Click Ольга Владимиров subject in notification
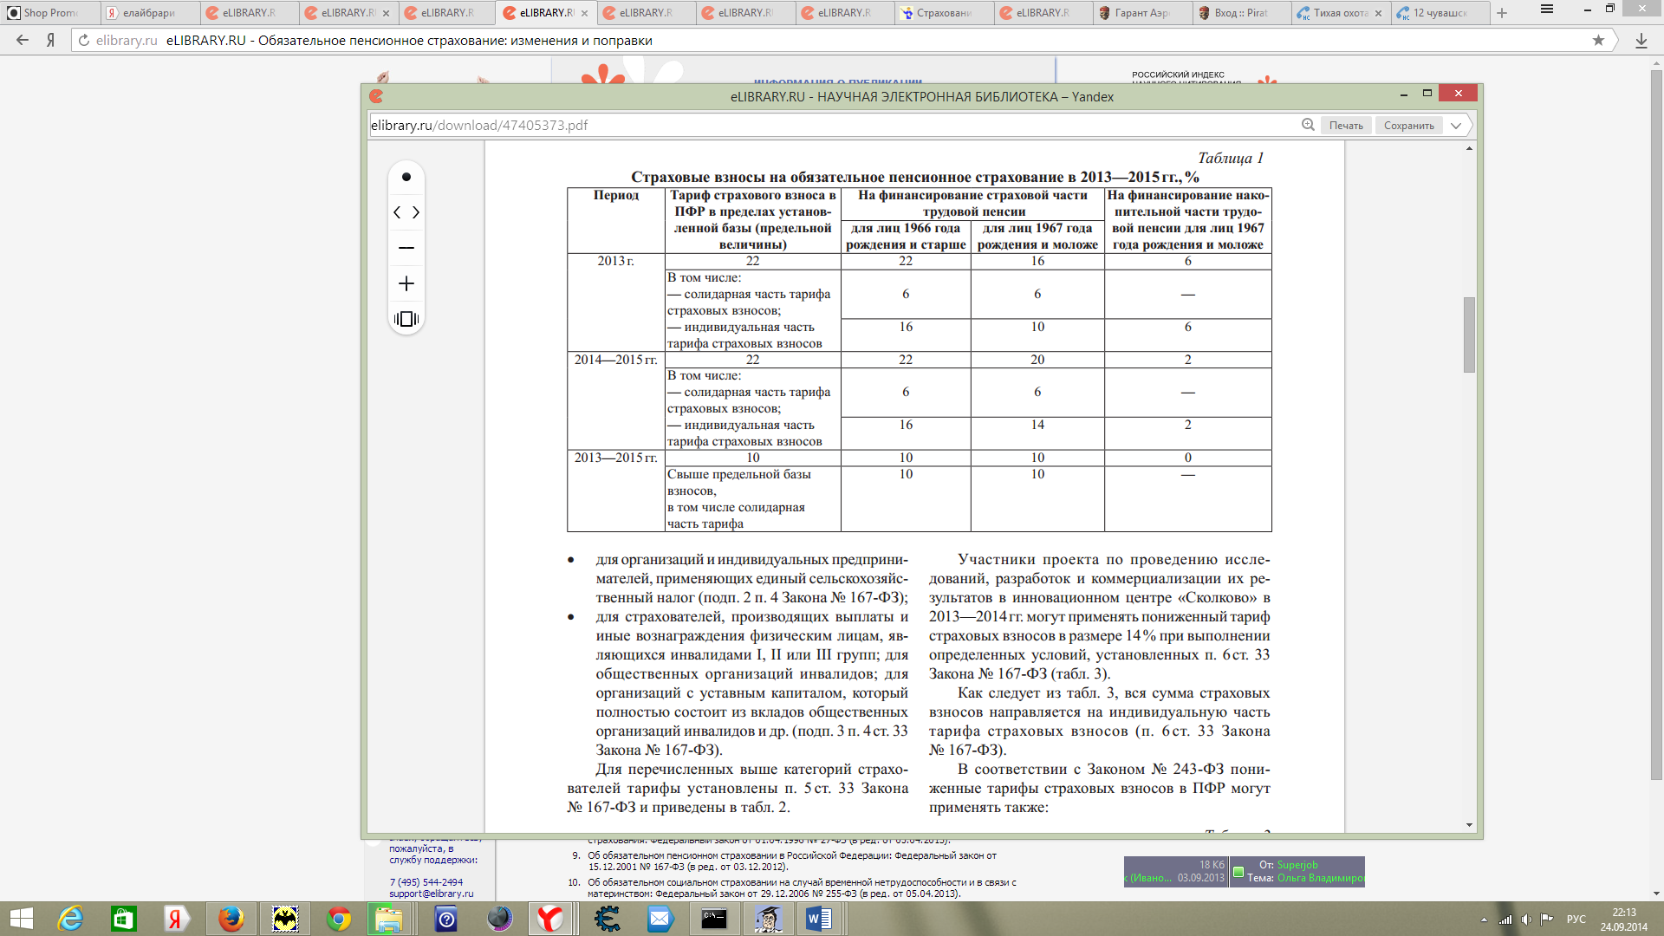Screen dimensions: 1664x936 [1321, 878]
